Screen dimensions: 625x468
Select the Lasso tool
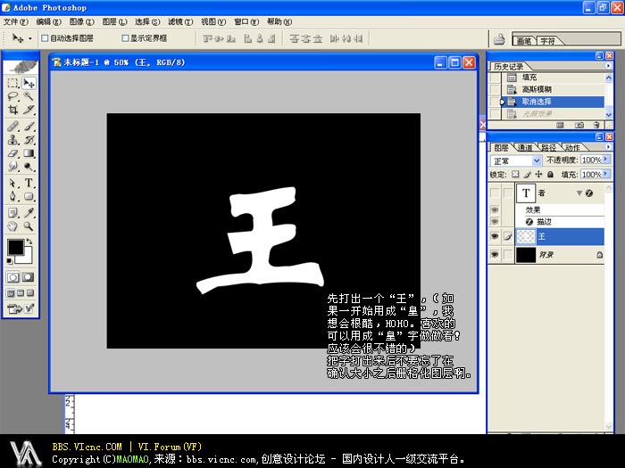(12, 96)
